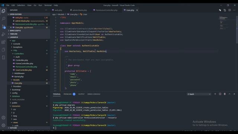This screenshot has height=134, width=238.
Task: Click the open changes icon in editor toolbar
Action: click(x=225, y=10)
